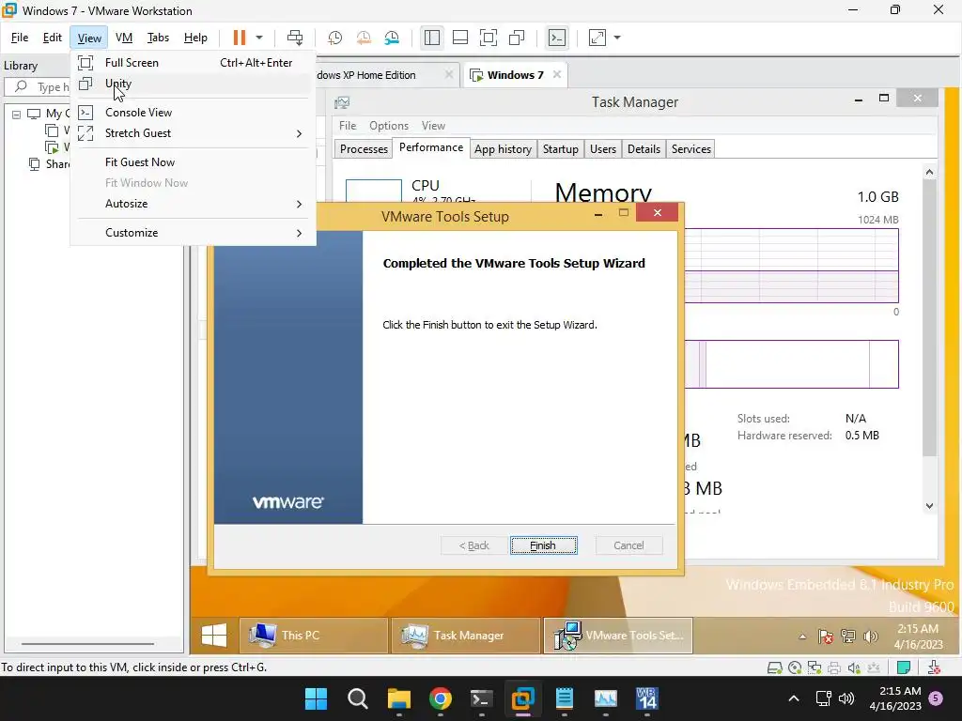Open the power options dropdown beside Pause
This screenshot has width=962, height=721.
[x=259, y=38]
